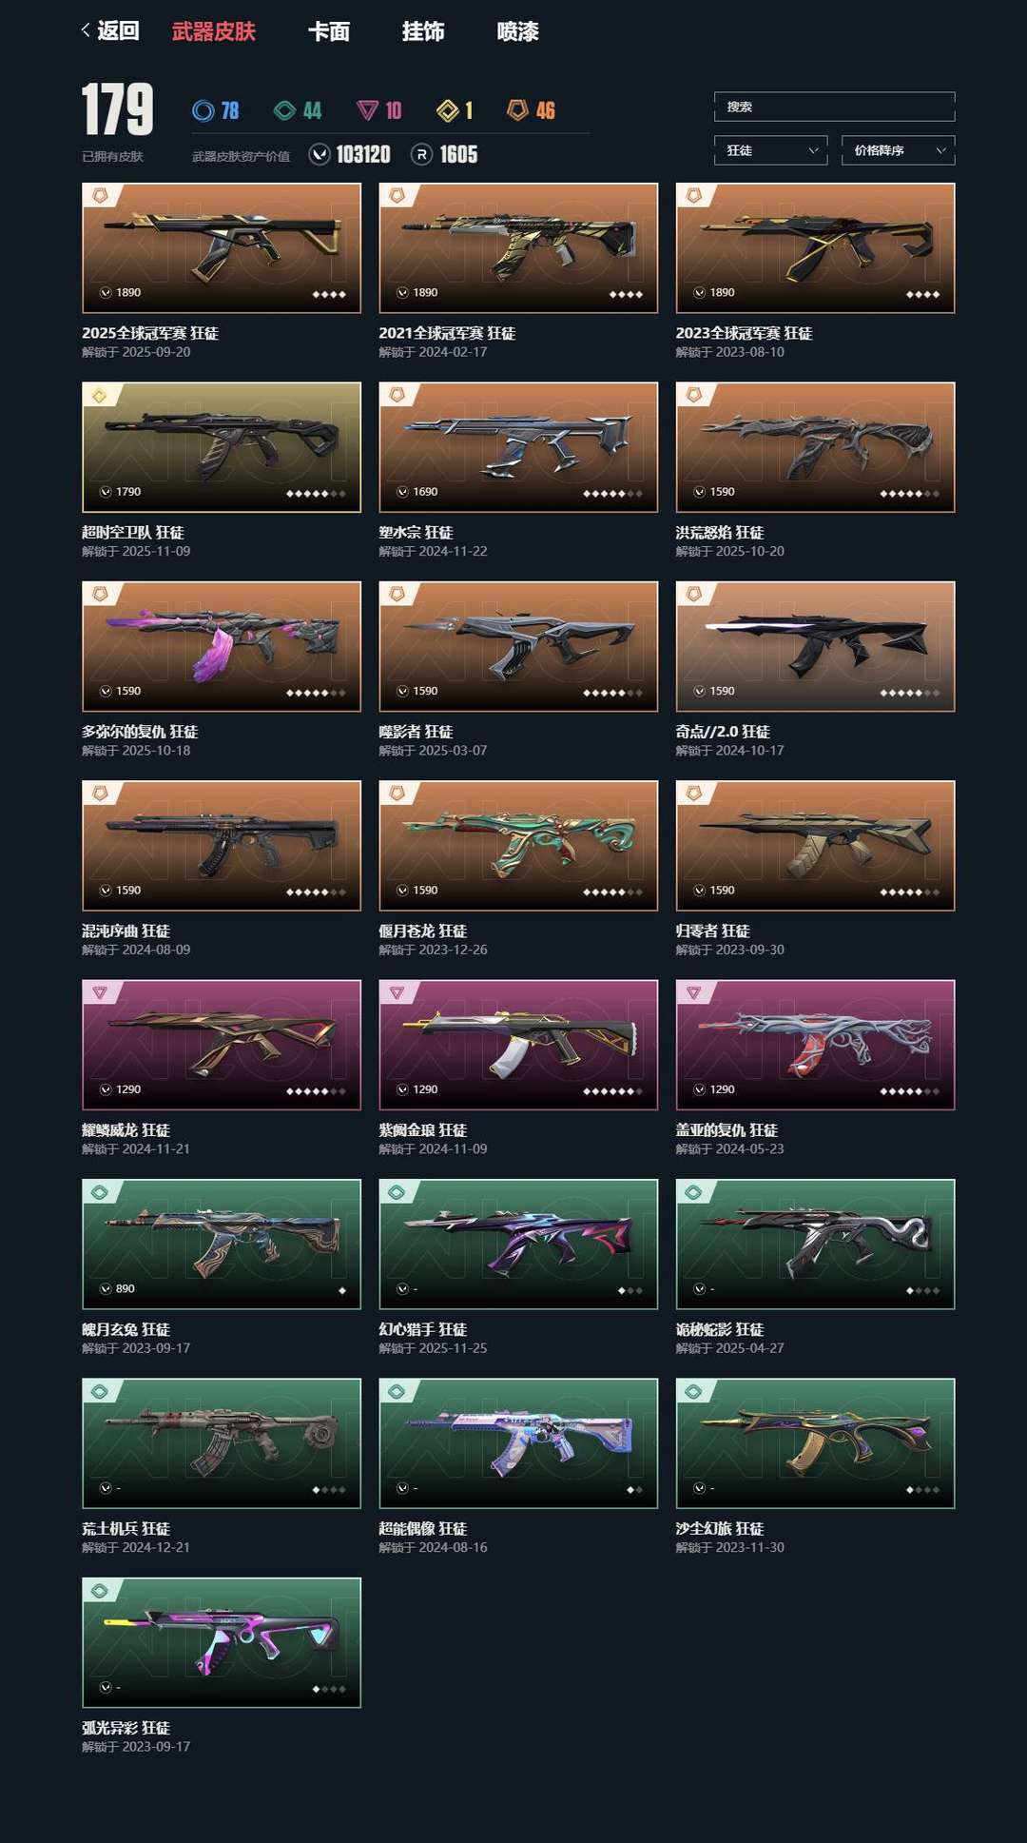Open the 武器皮肤 tab
Viewport: 1027px width, 1843px height.
214,31
